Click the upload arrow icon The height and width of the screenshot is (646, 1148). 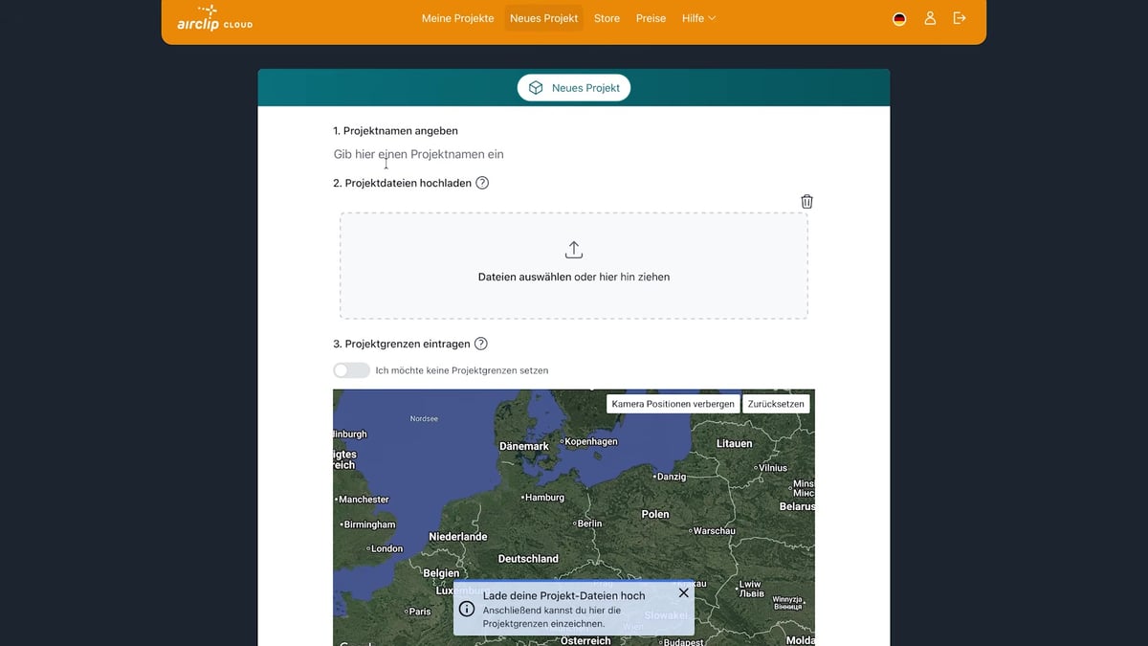[574, 250]
